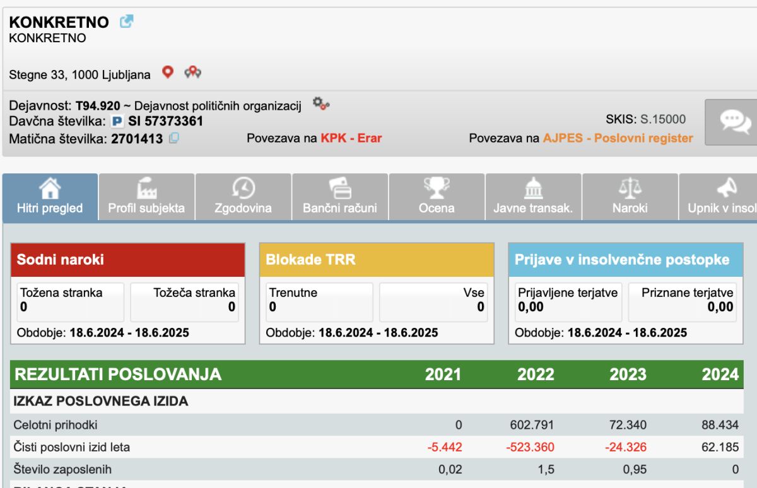Click the REZULTATI POSLOVANJA header
Viewport: 757px width, 488px height.
pos(118,375)
